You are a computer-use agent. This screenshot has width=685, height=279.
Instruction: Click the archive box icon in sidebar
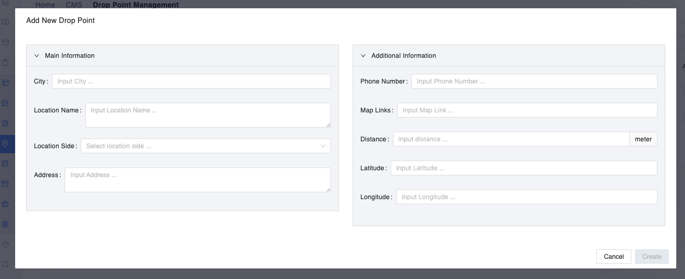6,184
